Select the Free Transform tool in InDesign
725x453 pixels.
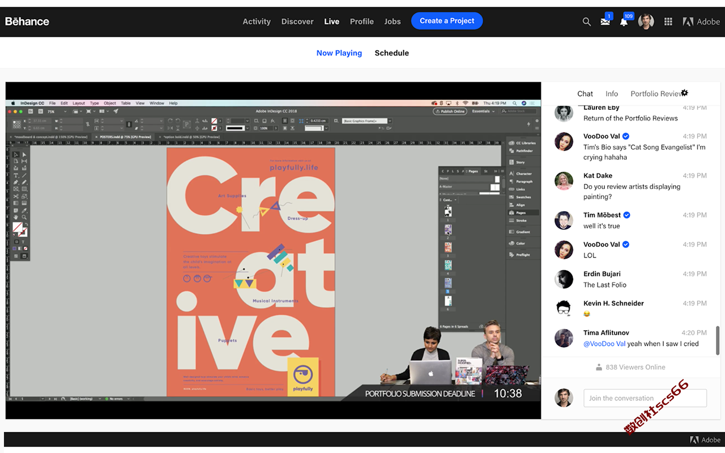(x=24, y=196)
